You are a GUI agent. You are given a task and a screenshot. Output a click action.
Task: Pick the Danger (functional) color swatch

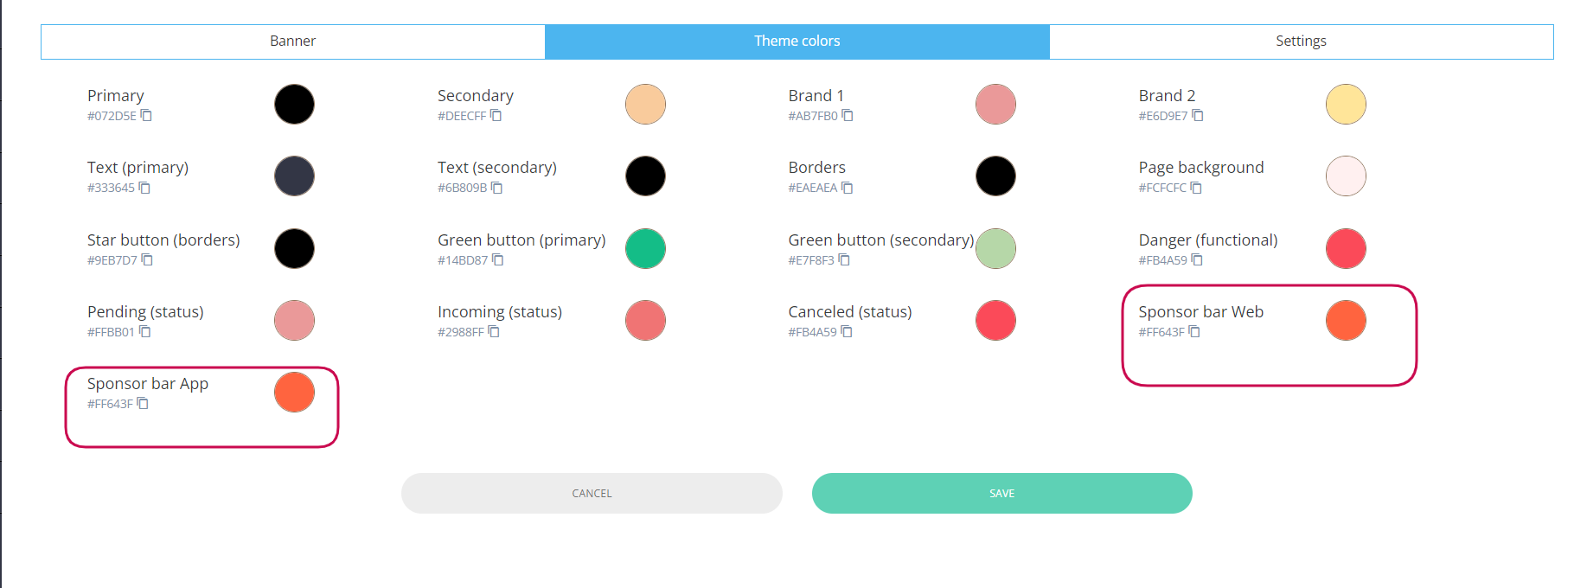point(1346,249)
